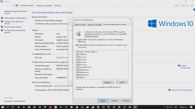Select Prevención de ejecución de datos tab

115,25
